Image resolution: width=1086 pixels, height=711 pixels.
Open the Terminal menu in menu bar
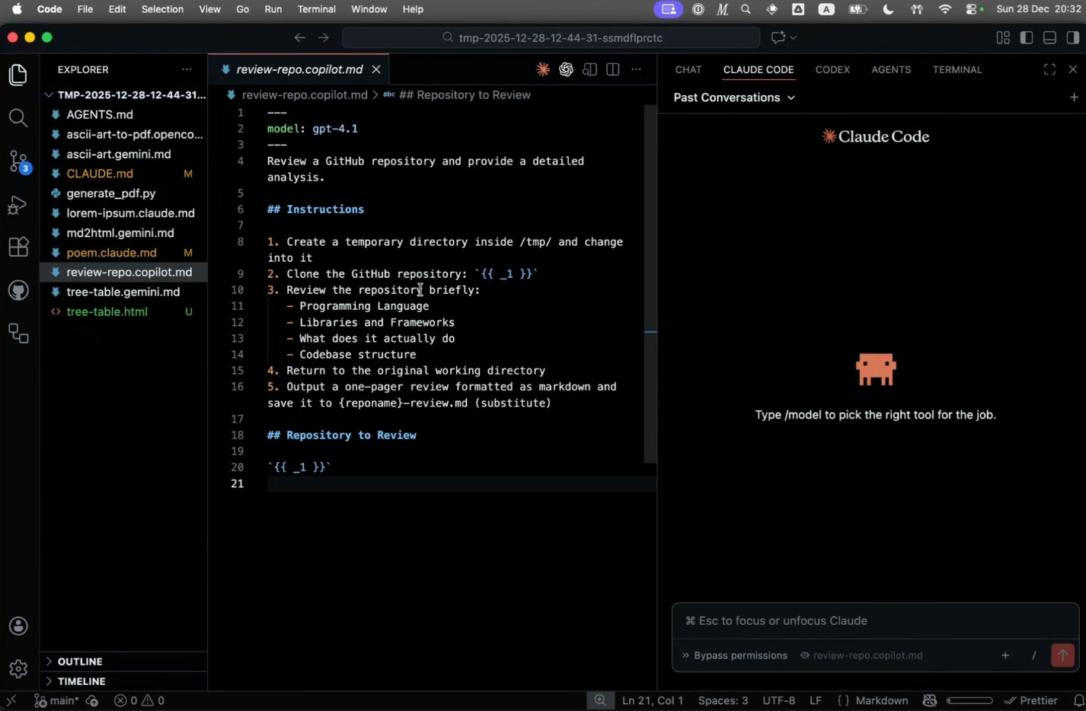pyautogui.click(x=316, y=9)
